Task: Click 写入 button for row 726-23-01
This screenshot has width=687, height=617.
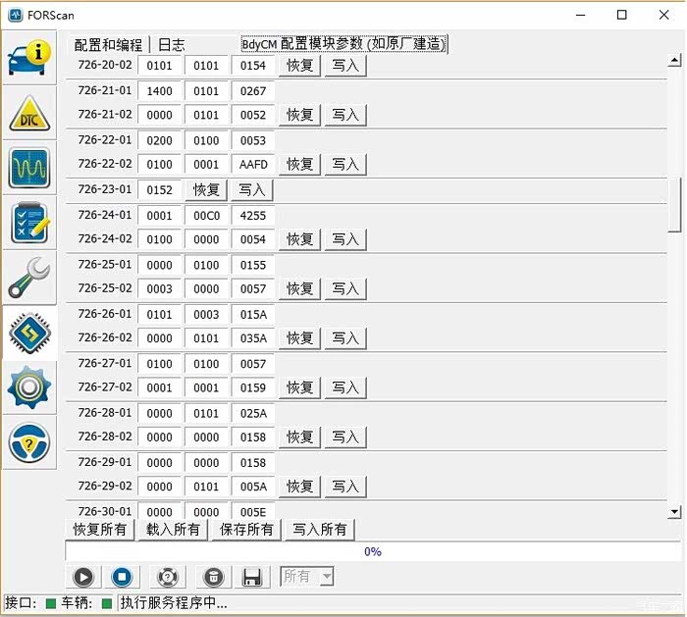Action: click(252, 190)
